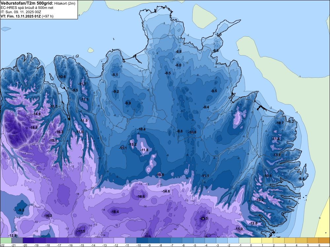The image size is (330, 247).
Task: Choose the legend swatch labeled 3
Action: 290,240
